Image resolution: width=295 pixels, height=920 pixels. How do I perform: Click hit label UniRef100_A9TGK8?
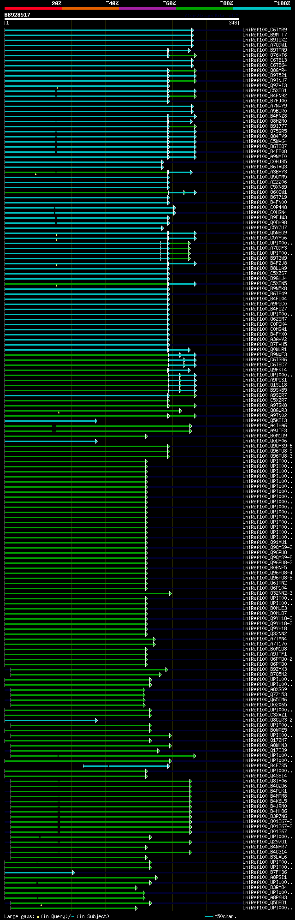265,405
